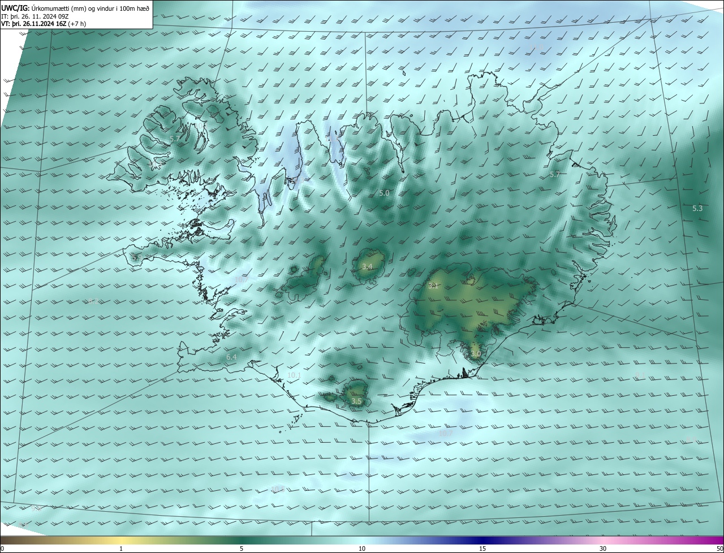This screenshot has height=553, width=724.
Task: Click the 6.4 value on the map
Action: point(231,357)
